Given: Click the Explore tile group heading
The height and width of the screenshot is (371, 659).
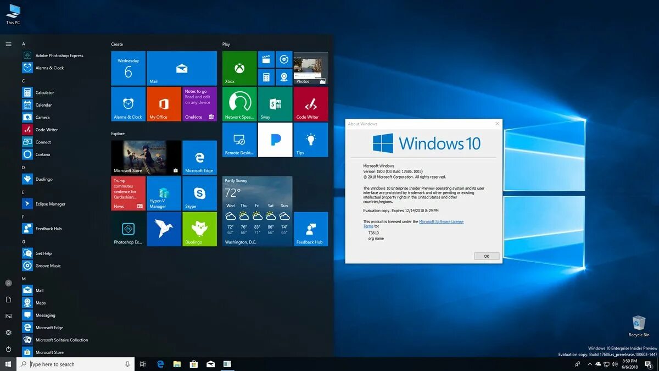Looking at the screenshot, I should [118, 134].
